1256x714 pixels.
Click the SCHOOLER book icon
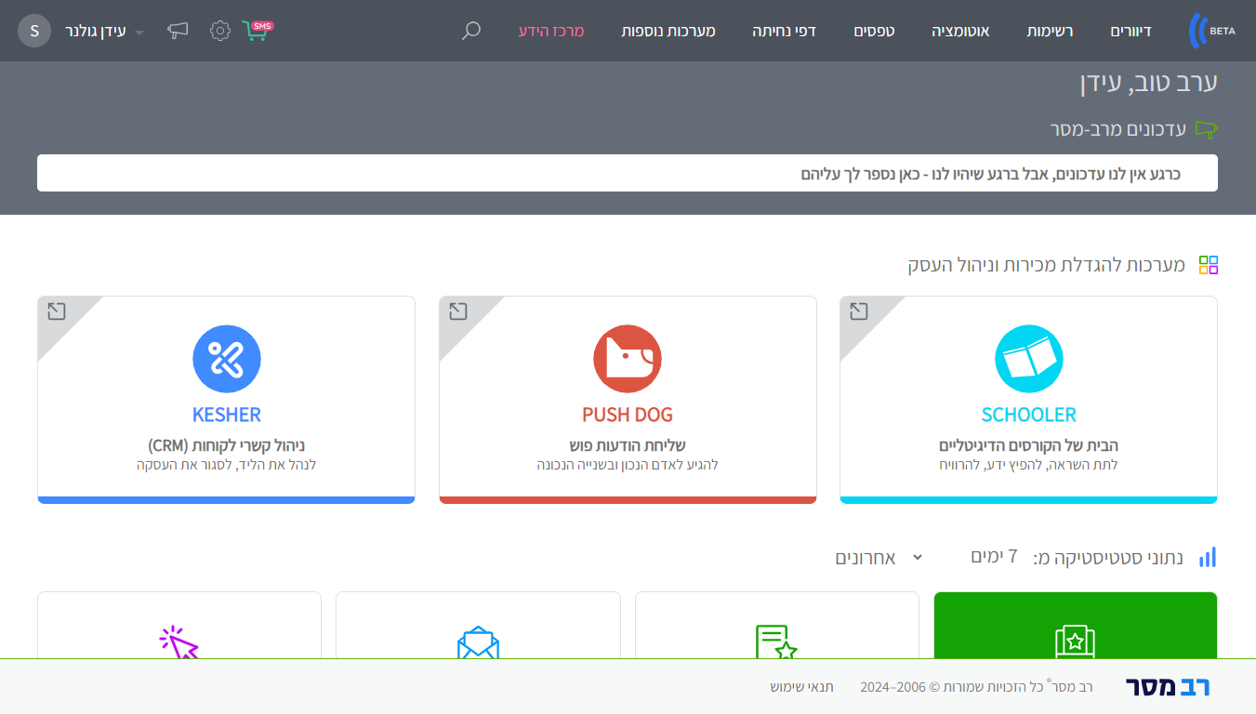click(1029, 359)
